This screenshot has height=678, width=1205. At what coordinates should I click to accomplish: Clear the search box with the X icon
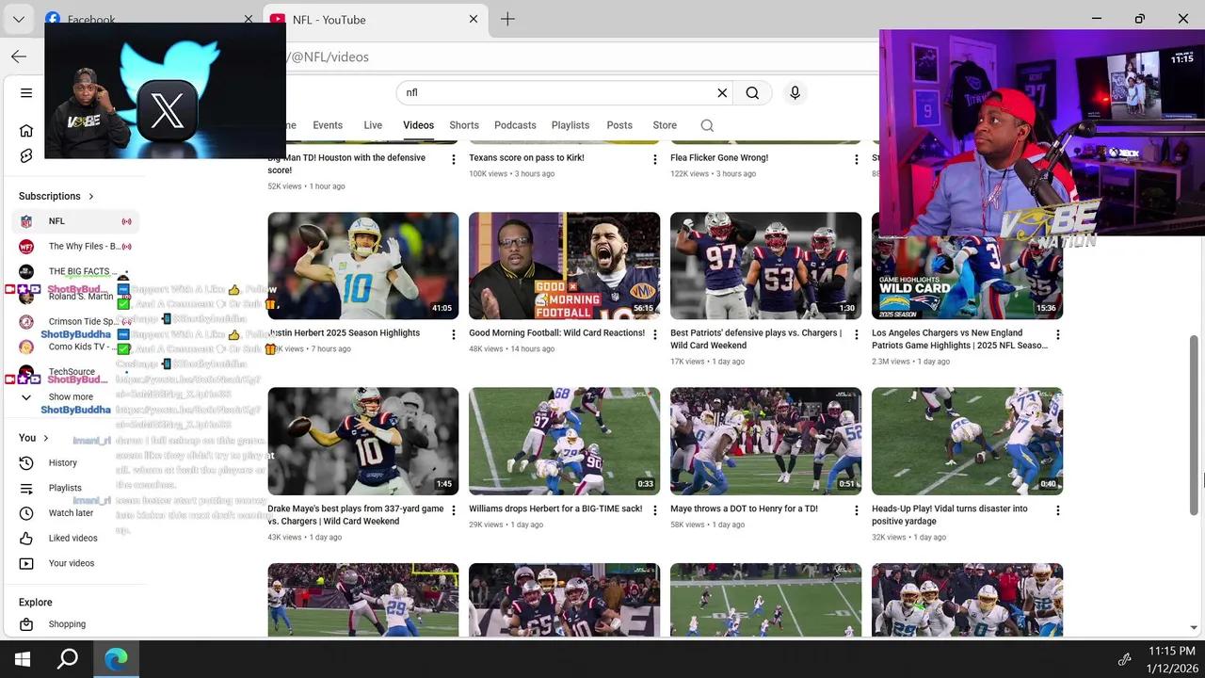click(x=722, y=92)
